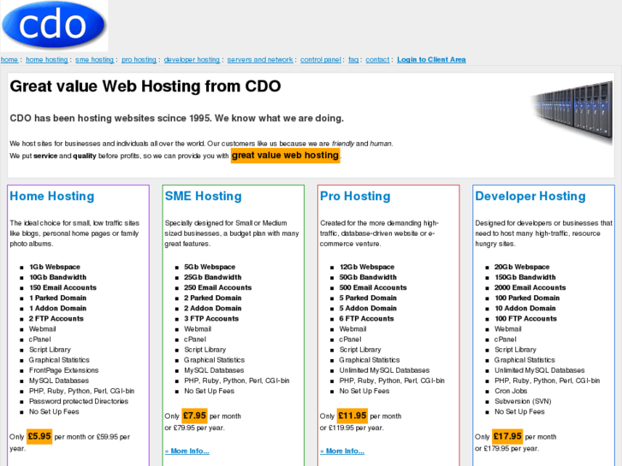Viewport: 622px width, 466px height.
Task: Click great value web hosting highlight
Action: (x=285, y=155)
